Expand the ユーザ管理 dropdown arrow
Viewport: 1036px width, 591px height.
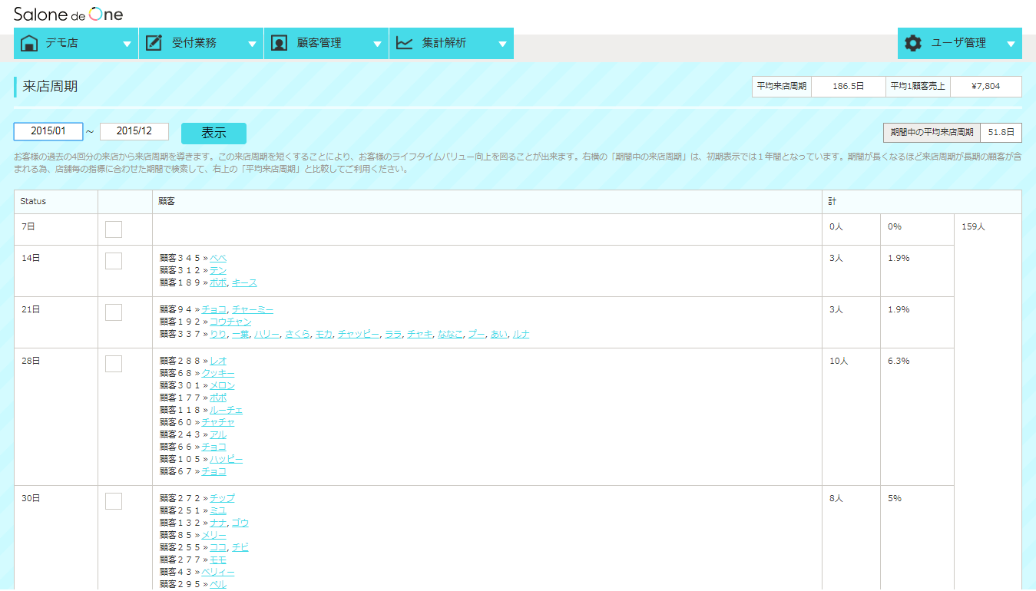click(1011, 43)
